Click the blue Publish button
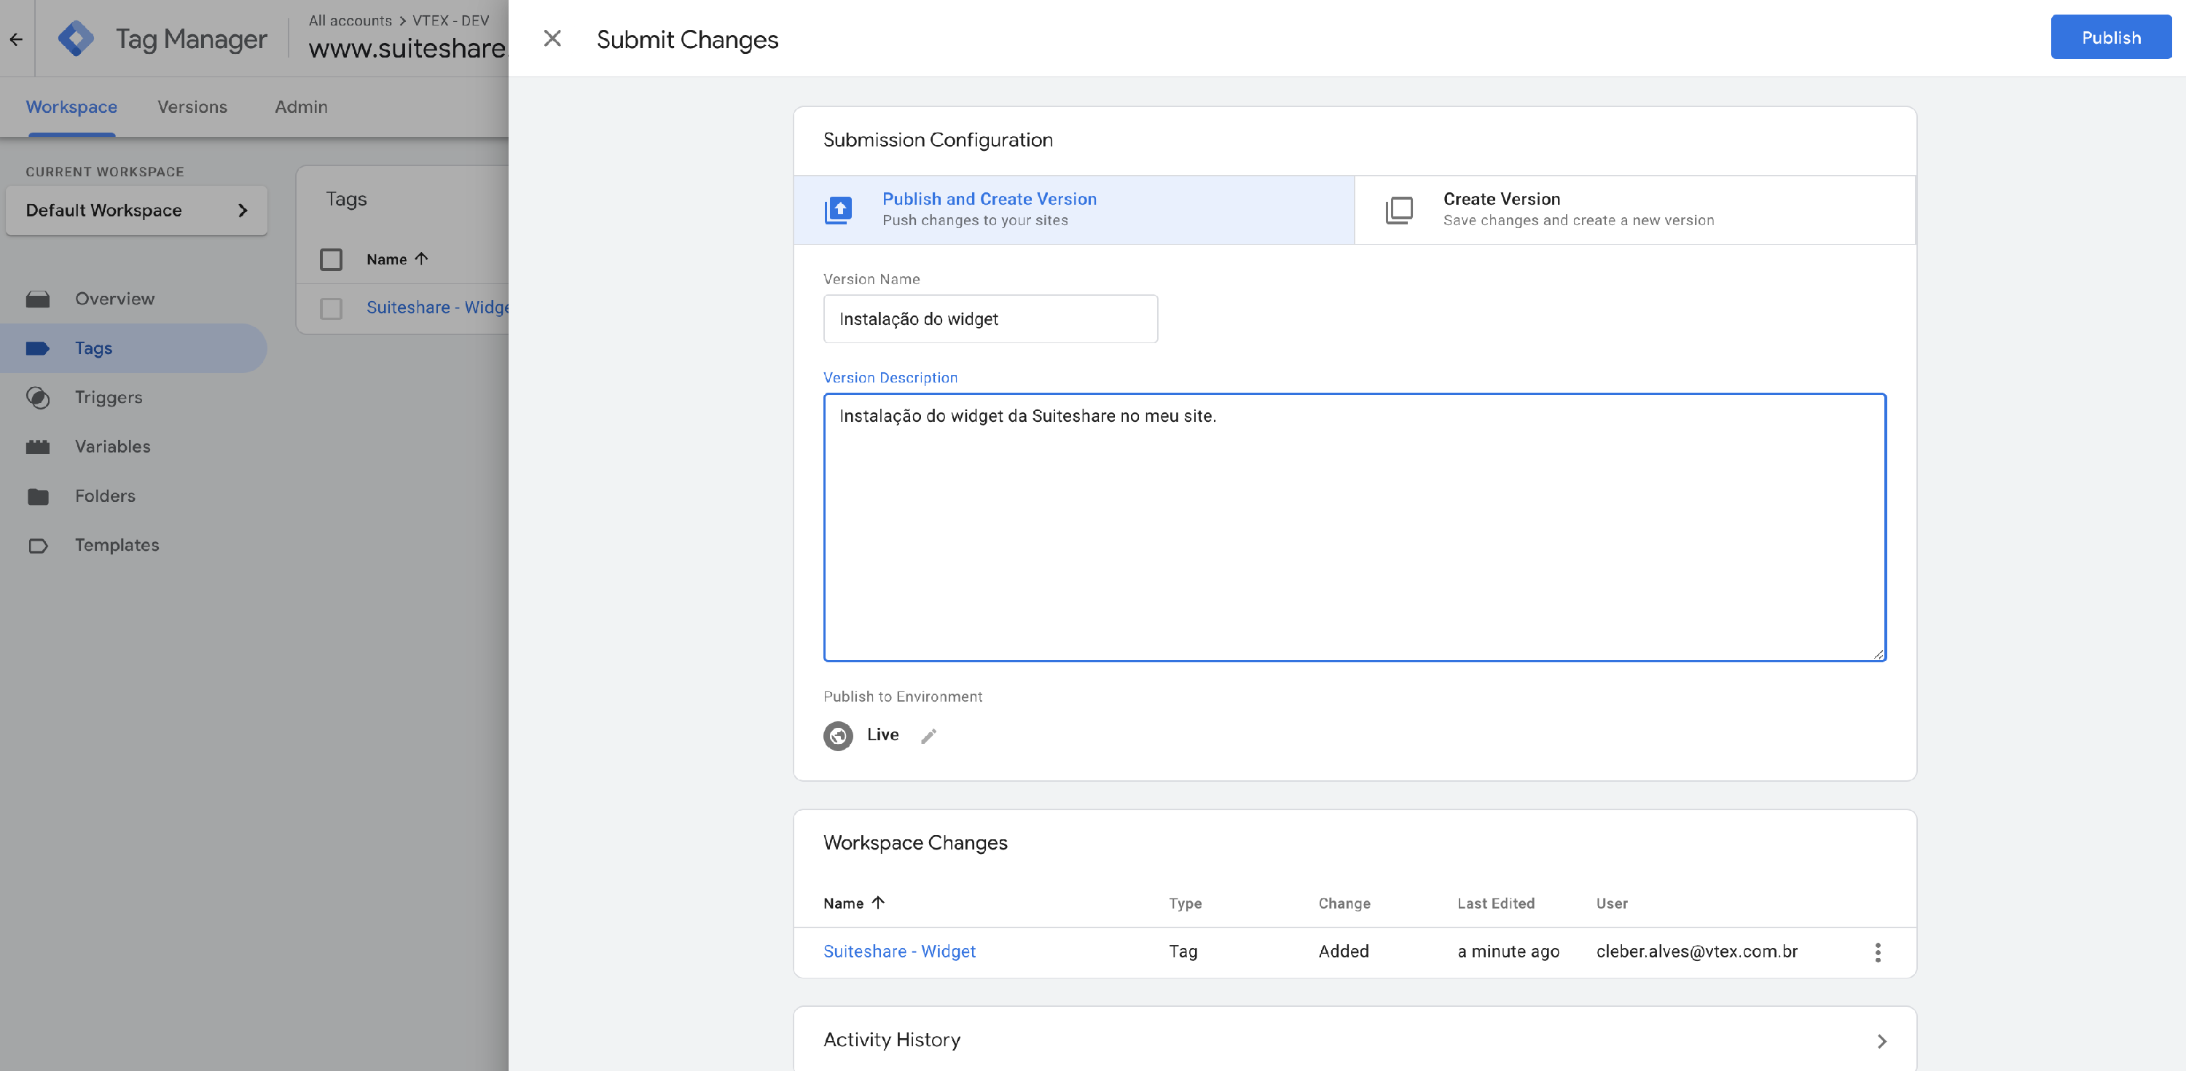Viewport: 2186px width, 1071px height. (x=2109, y=37)
